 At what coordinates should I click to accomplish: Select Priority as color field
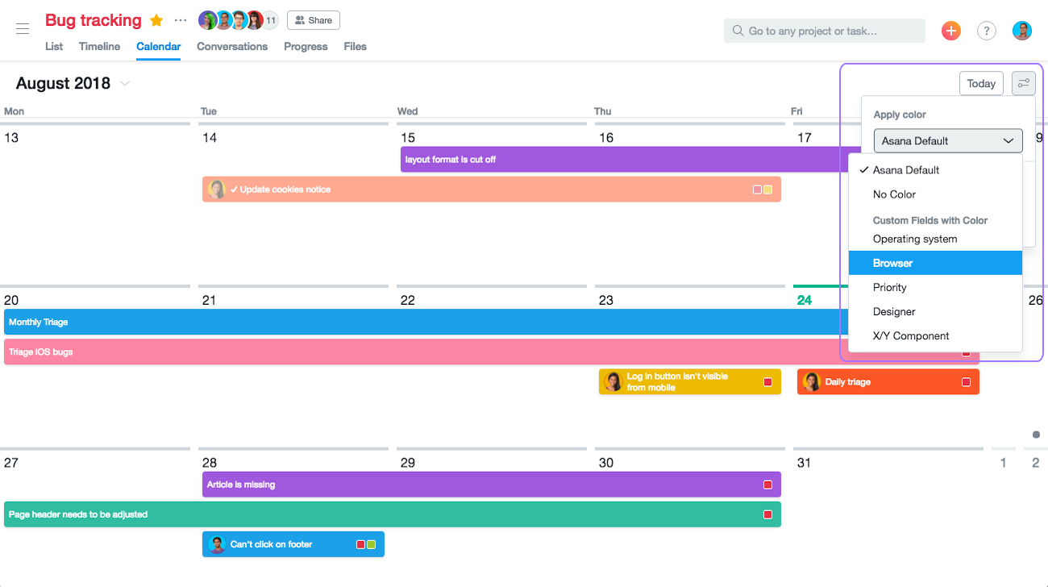pos(889,287)
